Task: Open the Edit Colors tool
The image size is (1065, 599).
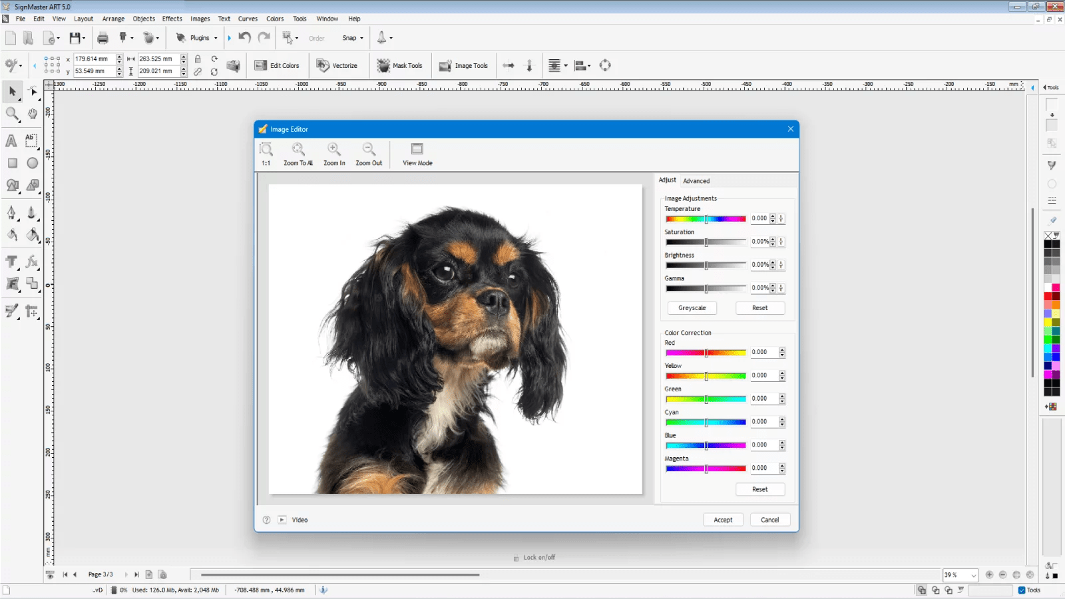Action: [x=277, y=65]
